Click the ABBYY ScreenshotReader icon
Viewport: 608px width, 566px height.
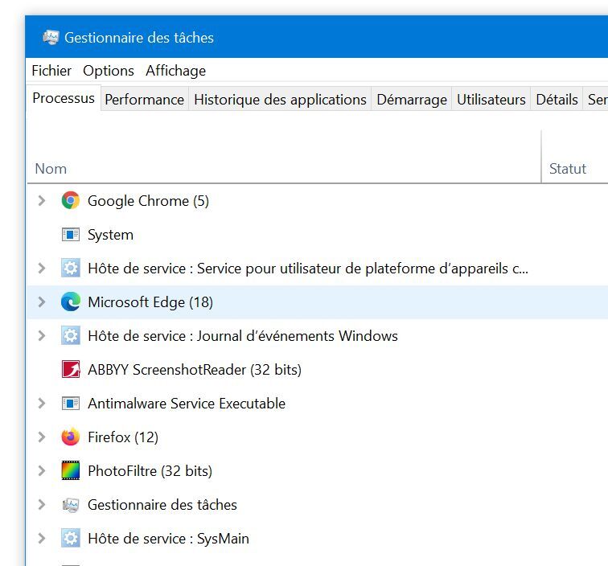71,370
